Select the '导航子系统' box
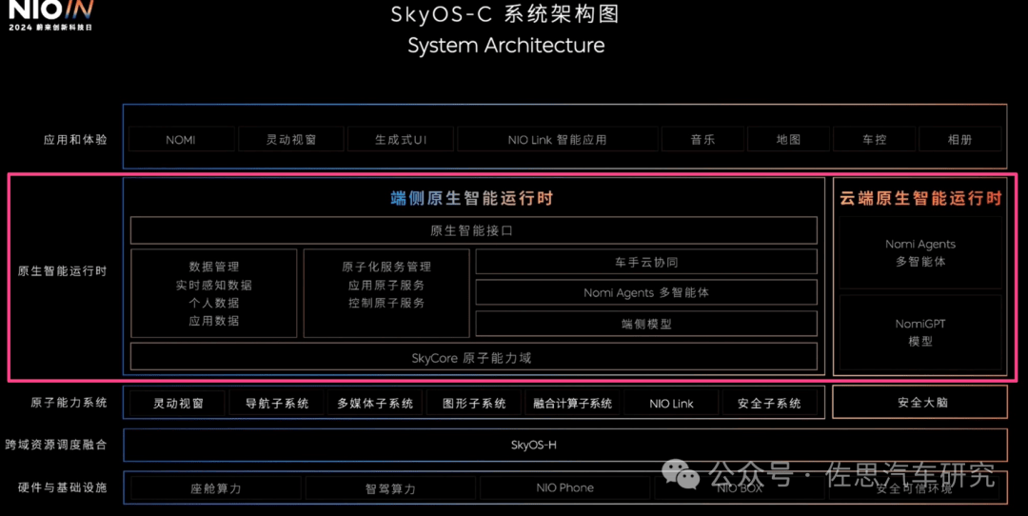Image resolution: width=1028 pixels, height=516 pixels. [277, 404]
